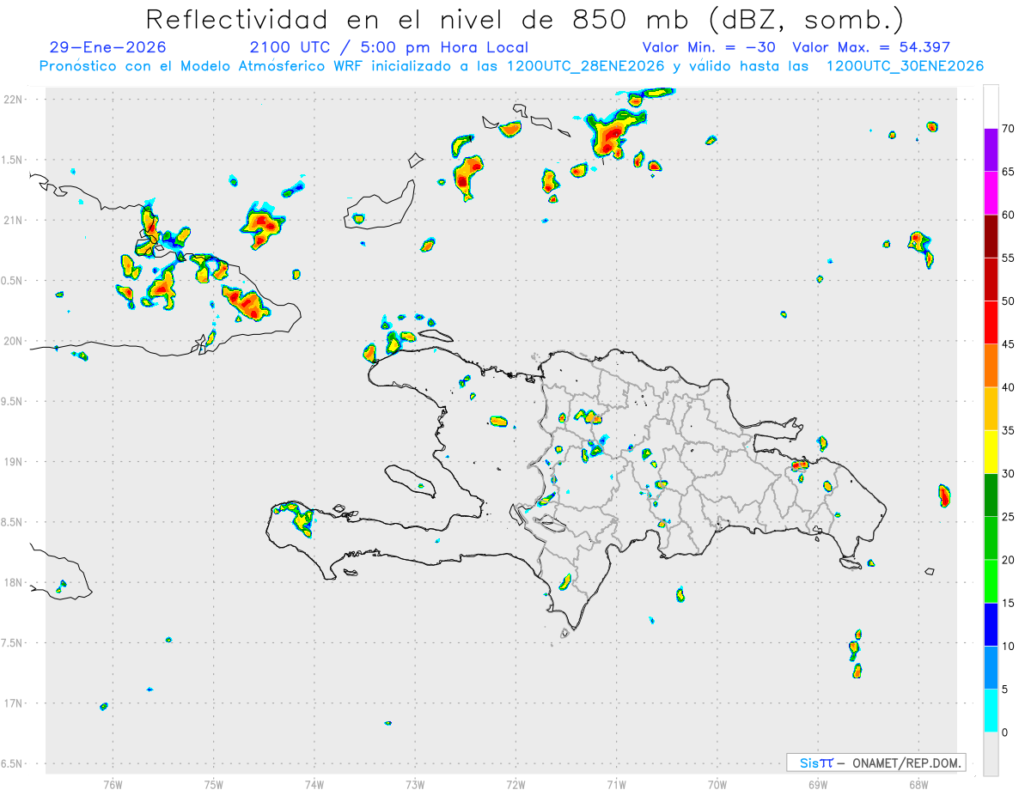
Task: Click the cyan 0–5 dBZ color swatch
Action: click(991, 710)
